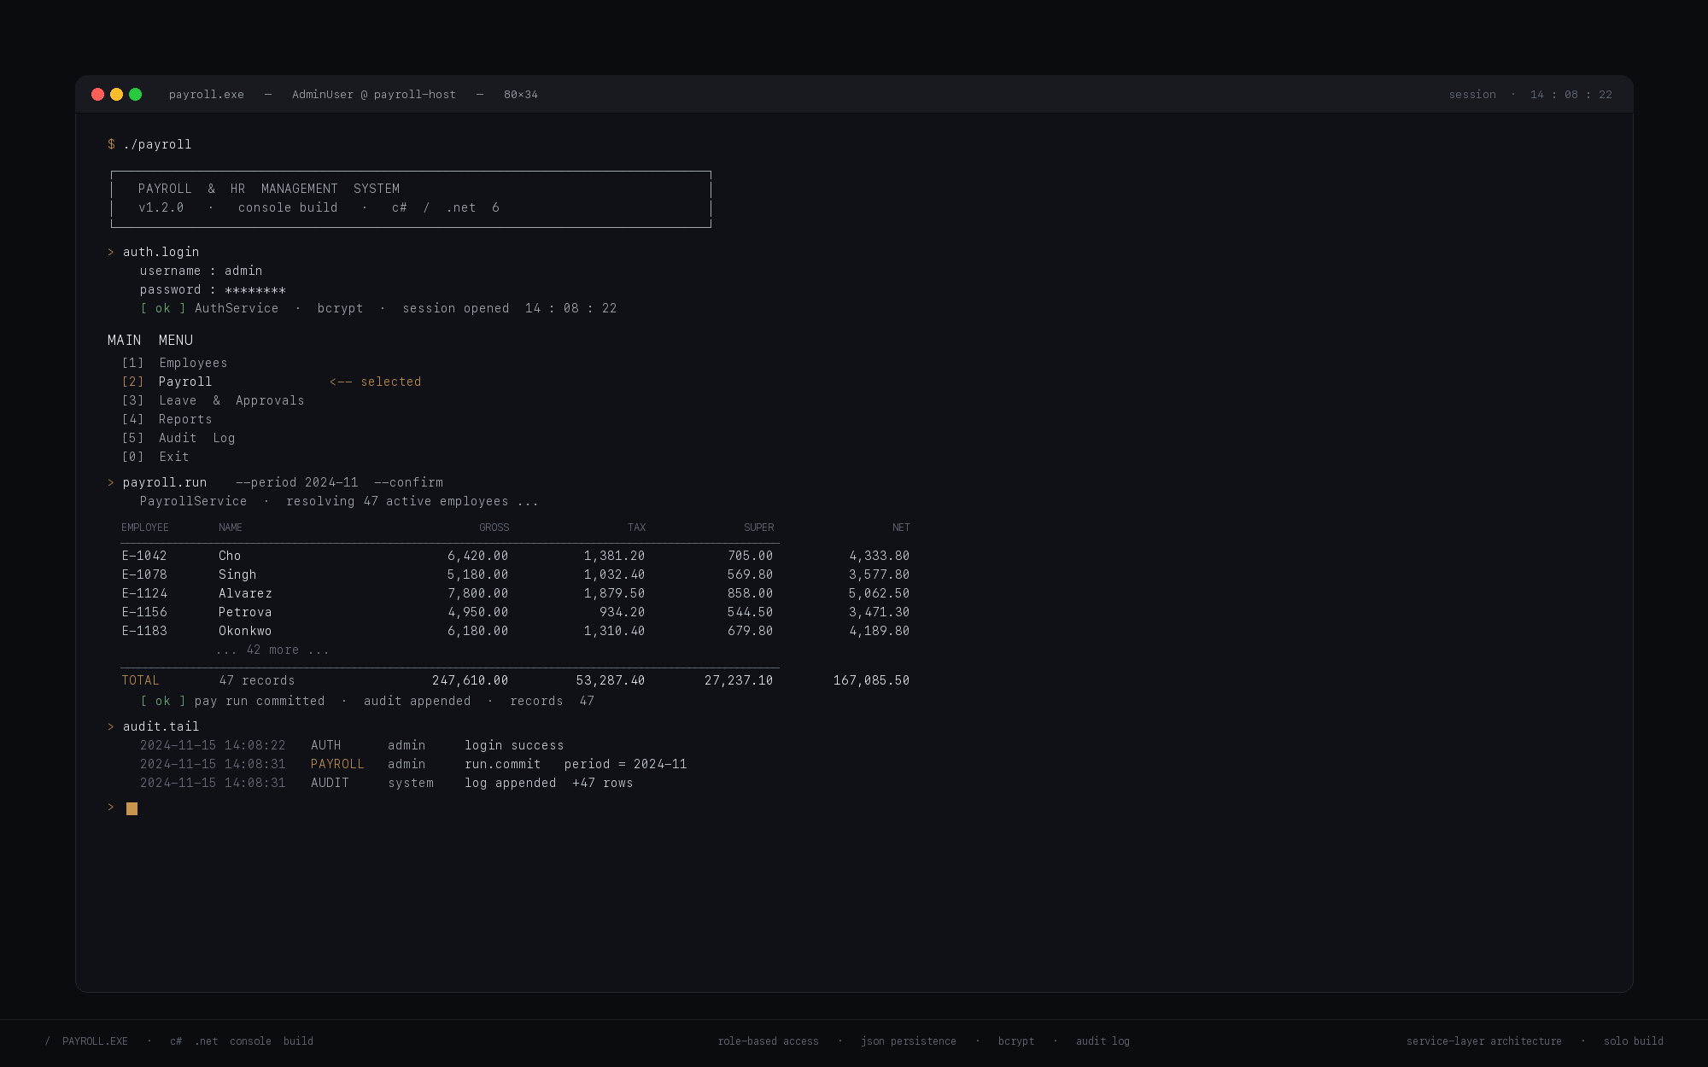Screen dimensions: 1708x1067
Task: Click the ./payroll command text
Action: tap(157, 144)
